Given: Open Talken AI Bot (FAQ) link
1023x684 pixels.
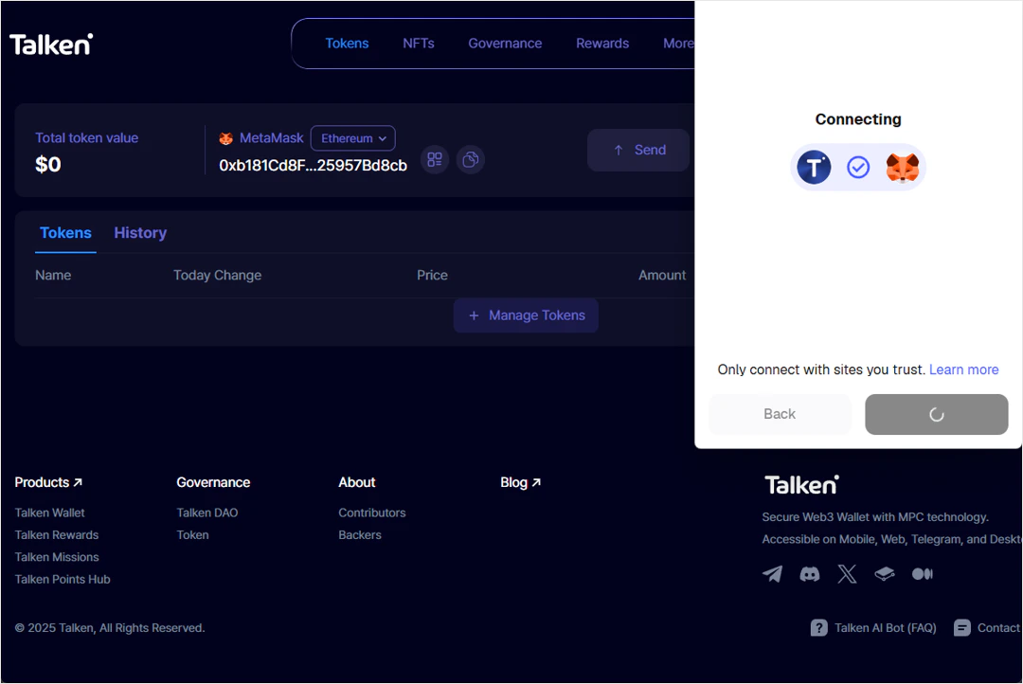Looking at the screenshot, I should [886, 628].
